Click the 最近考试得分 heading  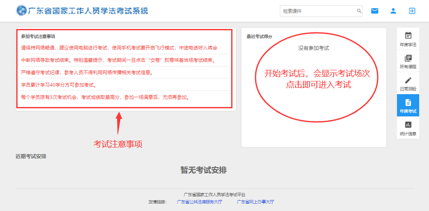click(x=259, y=36)
